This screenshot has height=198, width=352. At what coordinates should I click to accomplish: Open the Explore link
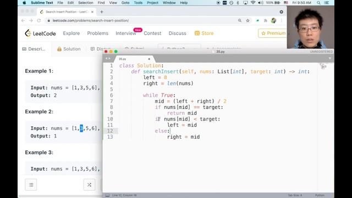pos(71,33)
